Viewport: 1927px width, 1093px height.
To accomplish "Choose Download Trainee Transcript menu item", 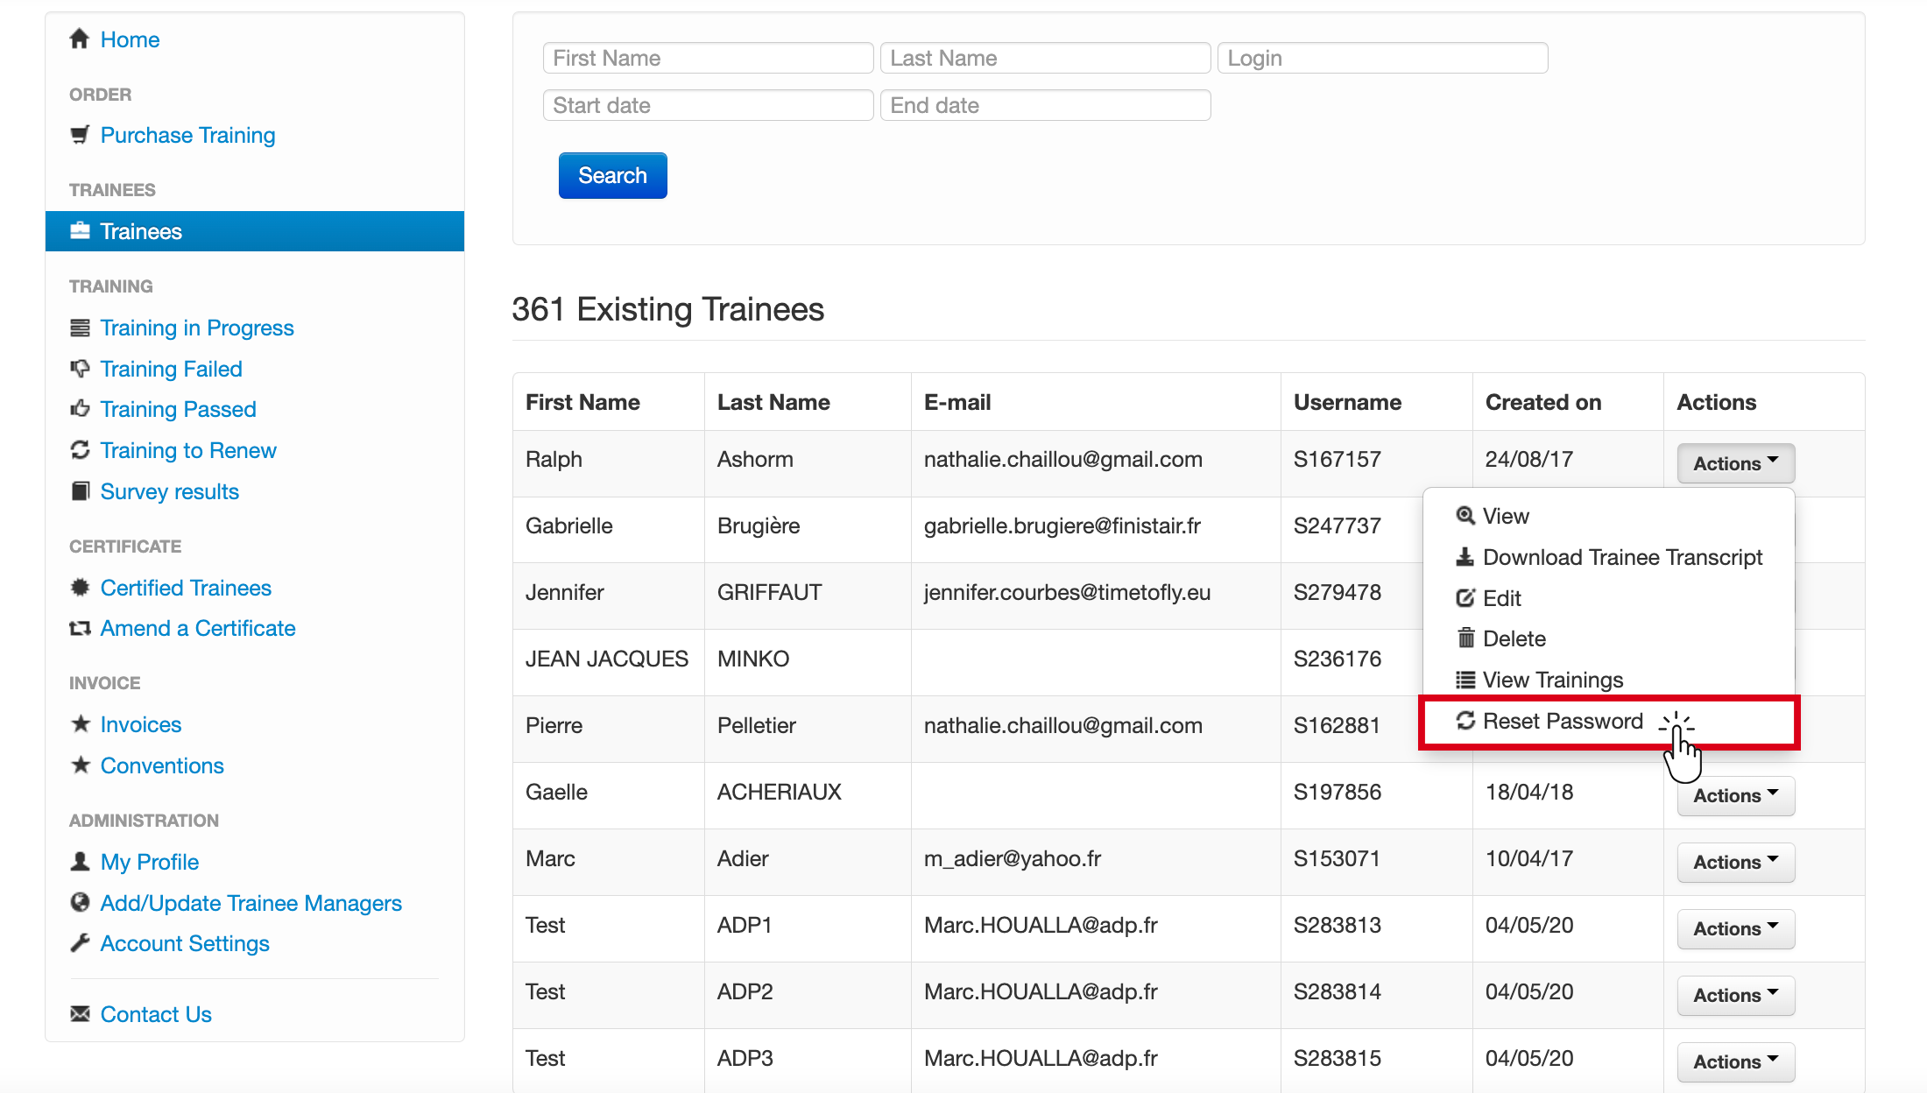I will click(x=1609, y=557).
